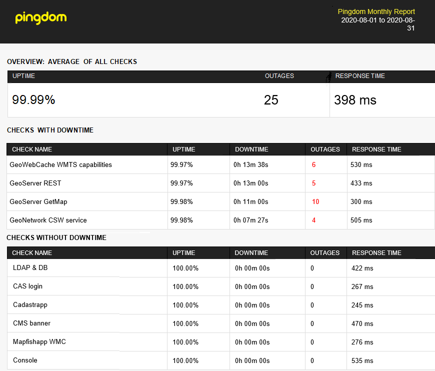The height and width of the screenshot is (371, 435).
Task: Click Cadastrapp downtime 0h 00m 00s
Action: click(x=252, y=305)
